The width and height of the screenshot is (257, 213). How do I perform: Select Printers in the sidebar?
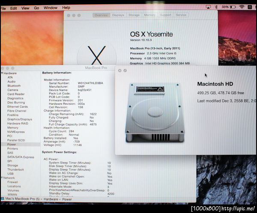tap(12, 148)
